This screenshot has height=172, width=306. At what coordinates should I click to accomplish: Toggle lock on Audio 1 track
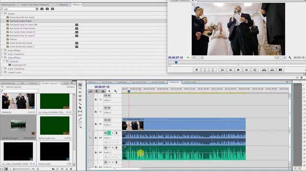tap(96, 138)
